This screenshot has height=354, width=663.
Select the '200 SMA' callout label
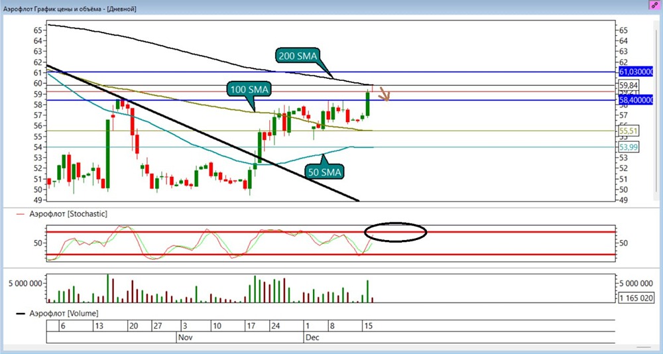[298, 56]
